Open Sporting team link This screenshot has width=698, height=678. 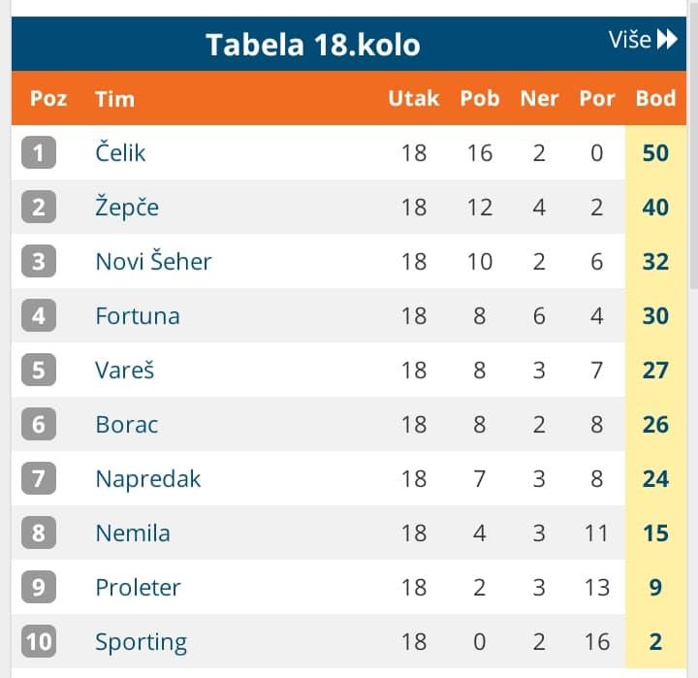pyautogui.click(x=142, y=643)
